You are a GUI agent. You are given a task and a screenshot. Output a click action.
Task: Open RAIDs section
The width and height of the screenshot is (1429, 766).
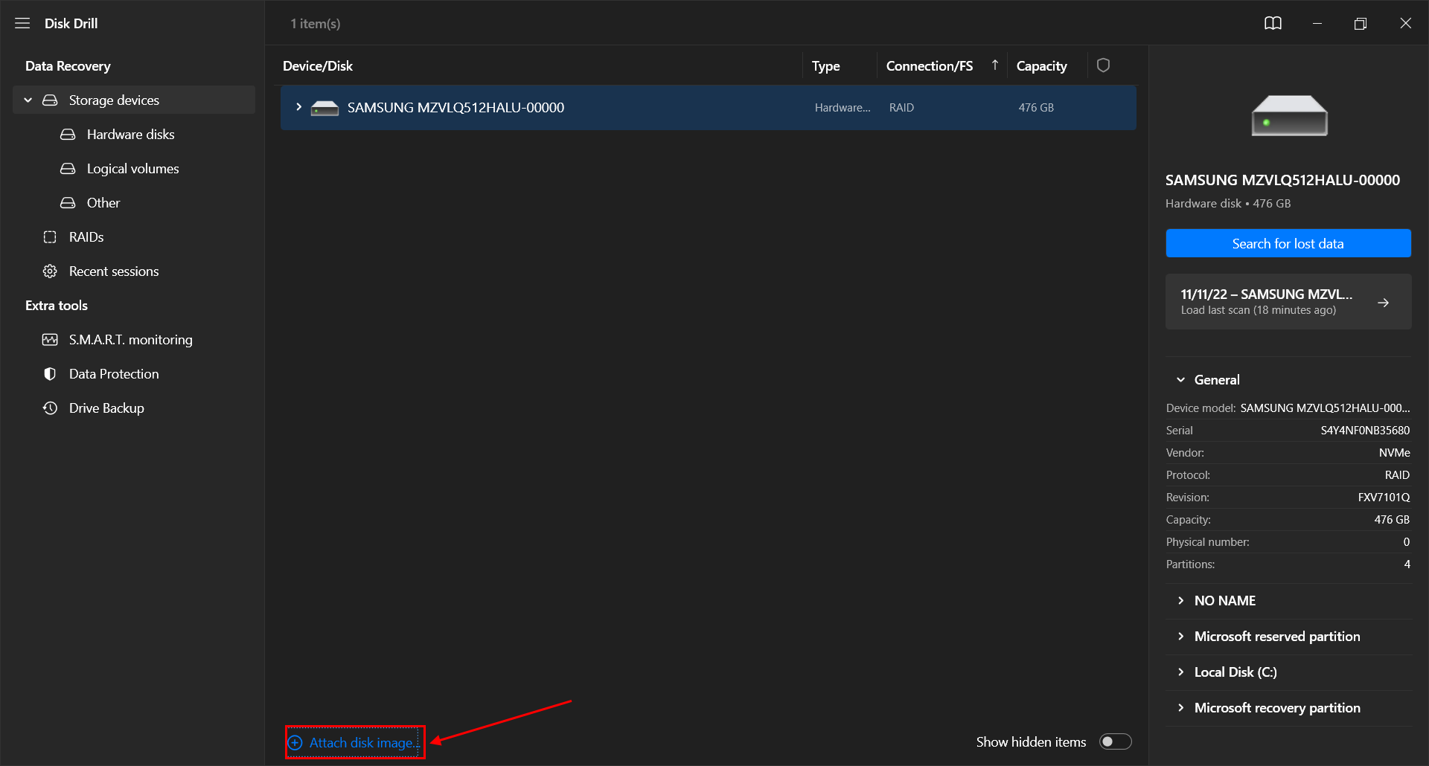coord(86,236)
